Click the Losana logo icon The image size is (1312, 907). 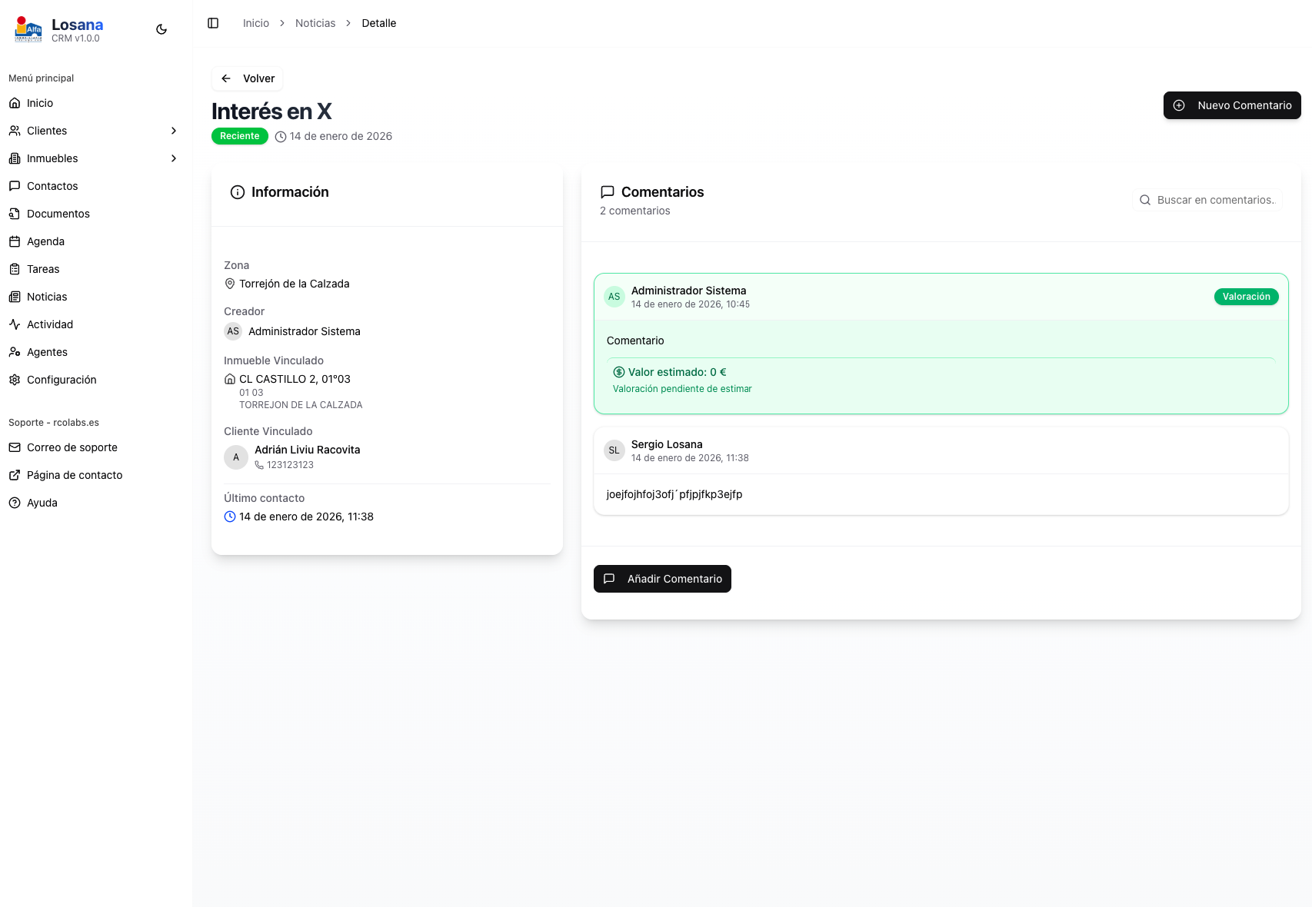point(28,29)
